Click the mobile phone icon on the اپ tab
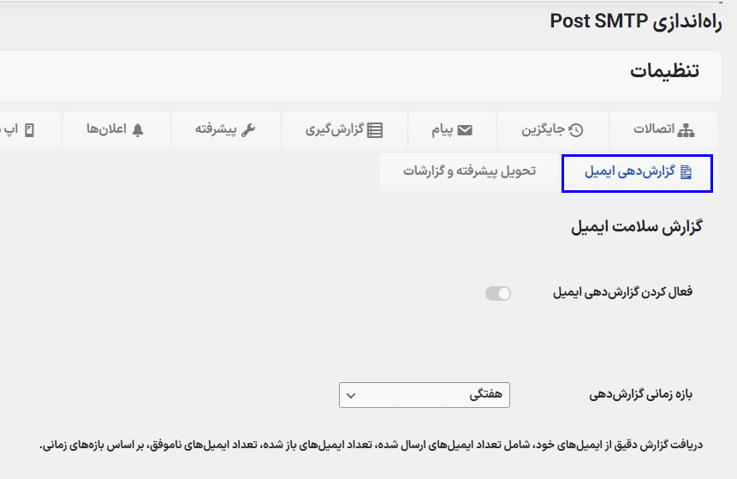The width and height of the screenshot is (737, 479). tap(29, 130)
